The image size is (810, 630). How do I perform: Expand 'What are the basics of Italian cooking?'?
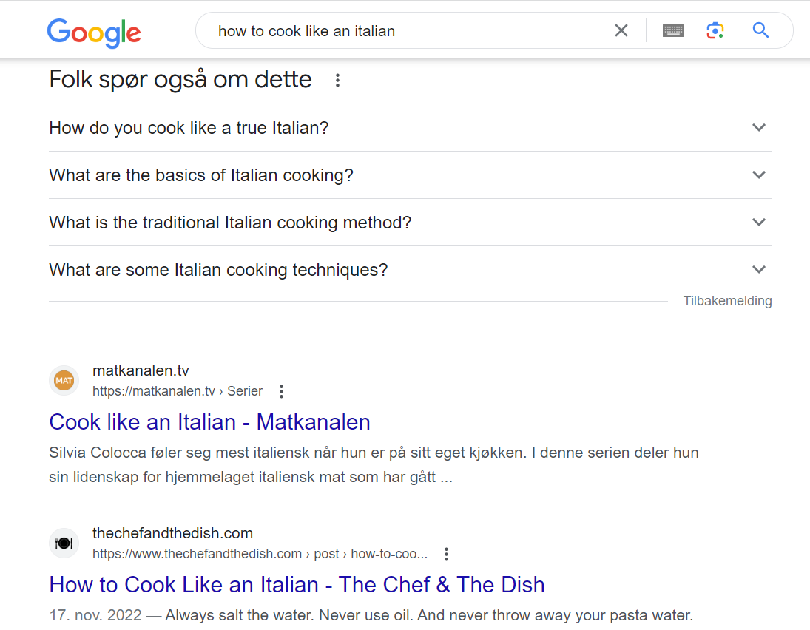click(410, 175)
